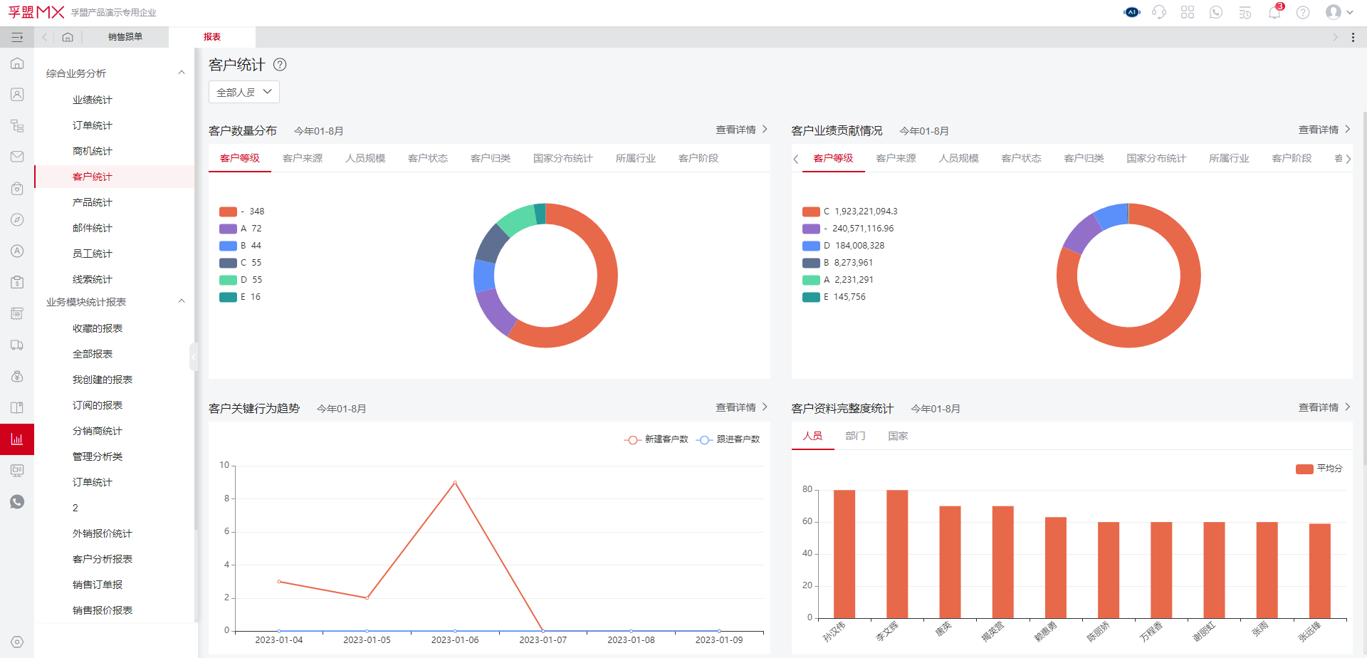Open the 全部人员 dropdown
This screenshot has height=658, width=1367.
tap(243, 92)
